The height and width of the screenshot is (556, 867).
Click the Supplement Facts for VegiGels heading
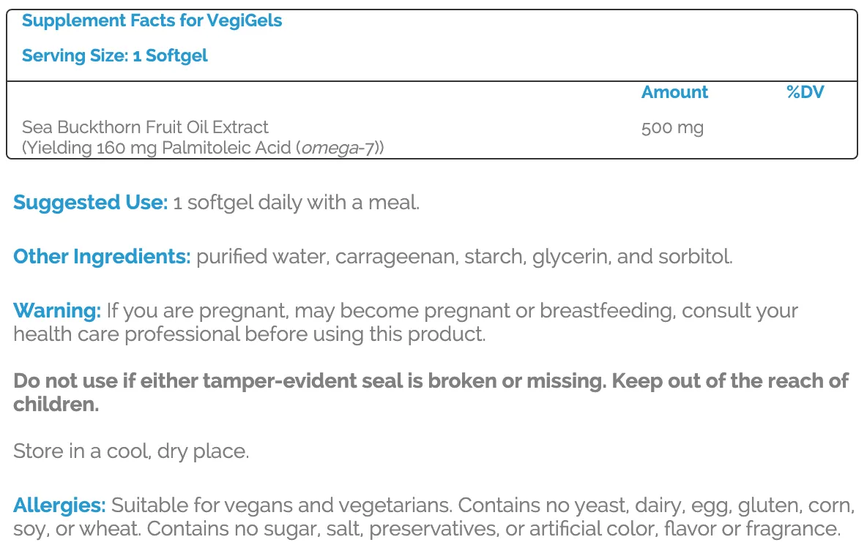[152, 21]
